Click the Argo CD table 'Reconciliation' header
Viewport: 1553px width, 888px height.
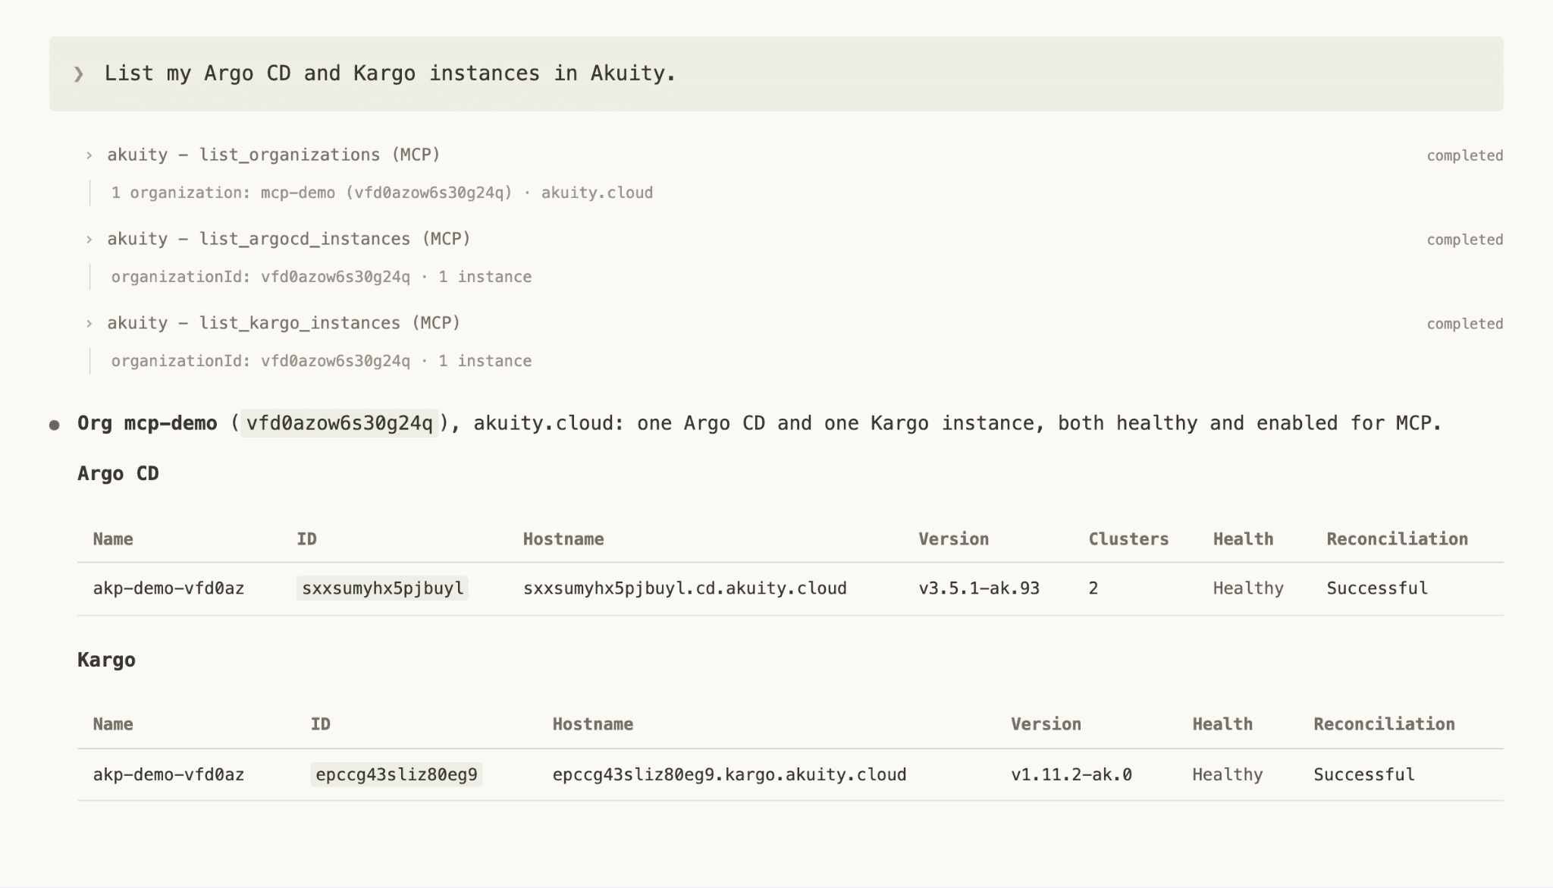[1397, 539]
